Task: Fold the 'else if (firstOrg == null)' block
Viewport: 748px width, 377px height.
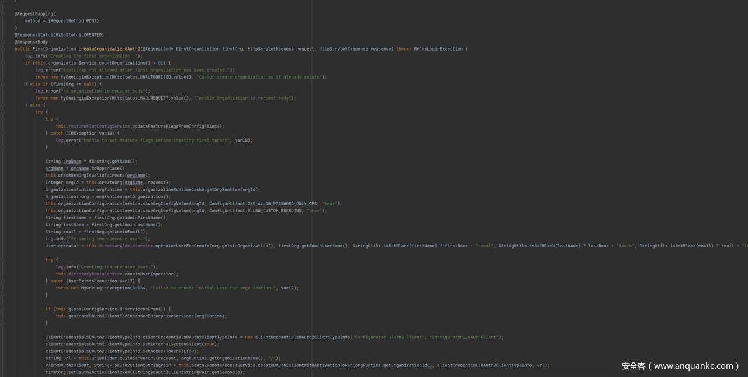Action: [3, 84]
